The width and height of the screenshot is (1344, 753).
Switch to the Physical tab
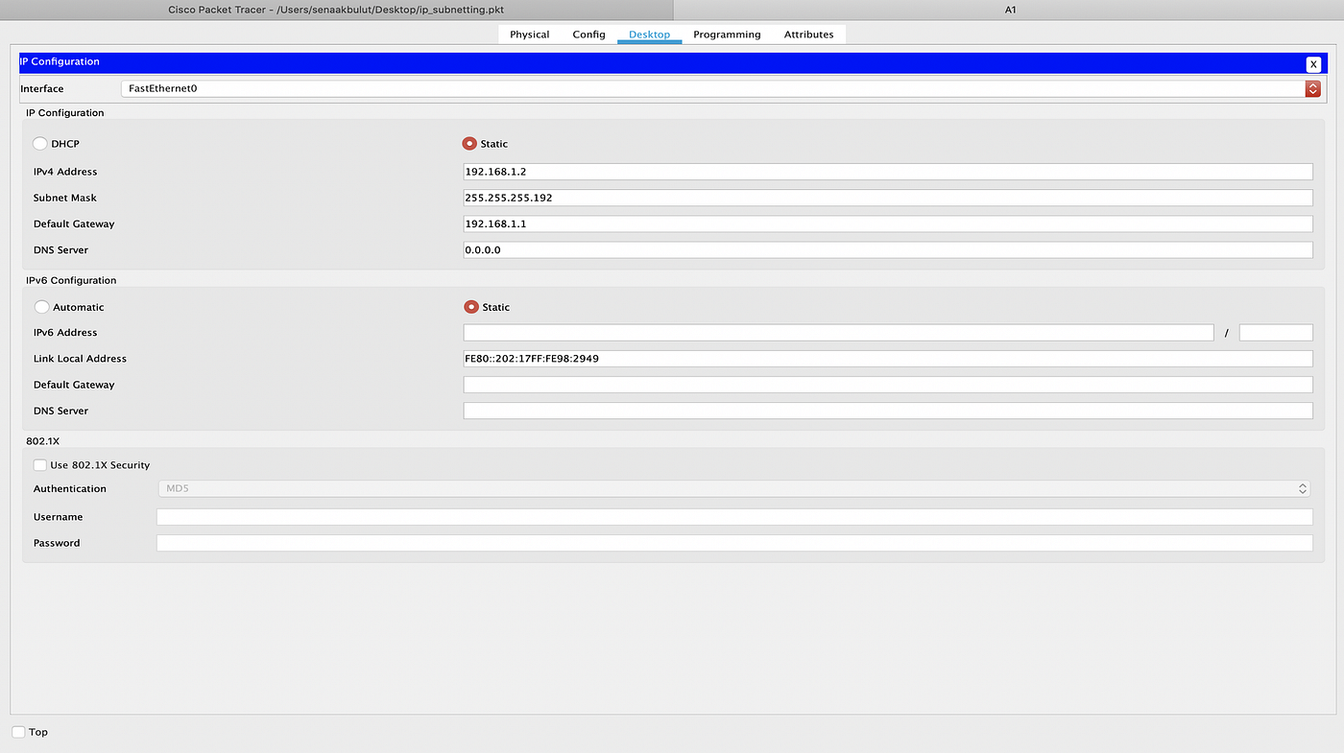pyautogui.click(x=529, y=35)
